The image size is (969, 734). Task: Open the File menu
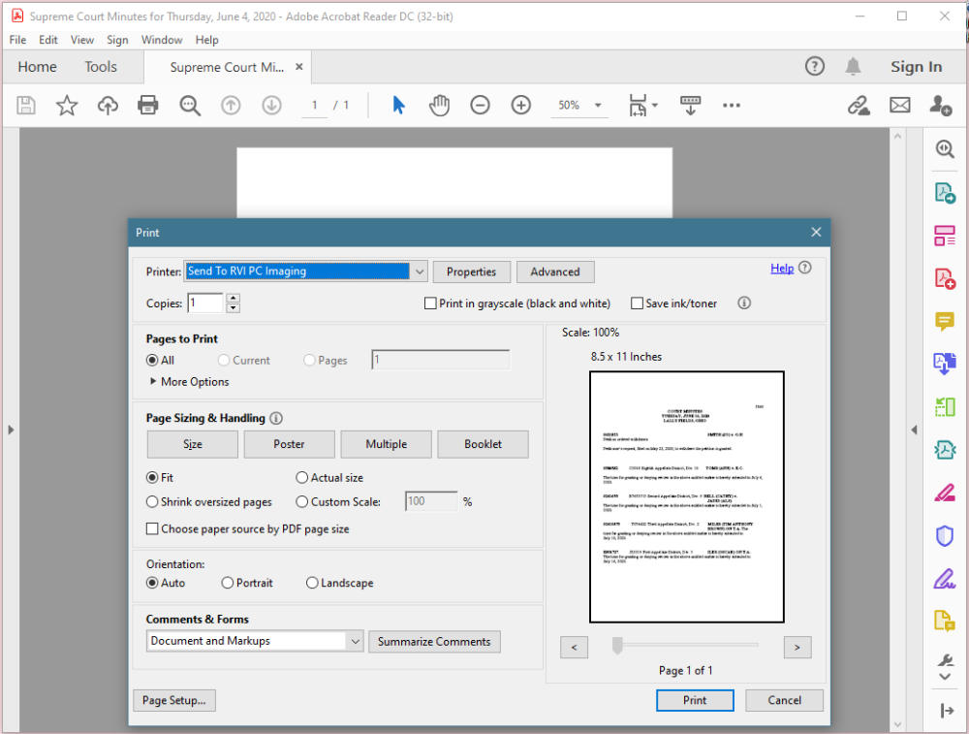[17, 40]
